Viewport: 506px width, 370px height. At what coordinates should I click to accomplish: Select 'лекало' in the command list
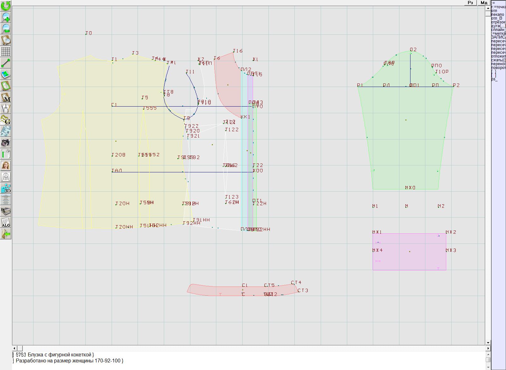[497, 15]
